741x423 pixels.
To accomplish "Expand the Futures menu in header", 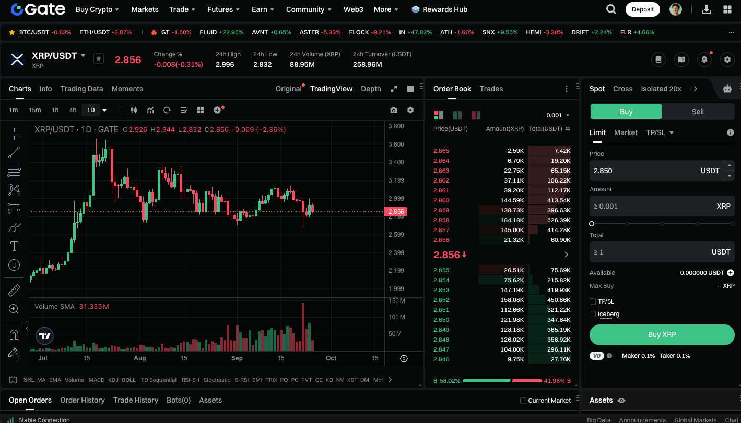I will coord(224,9).
